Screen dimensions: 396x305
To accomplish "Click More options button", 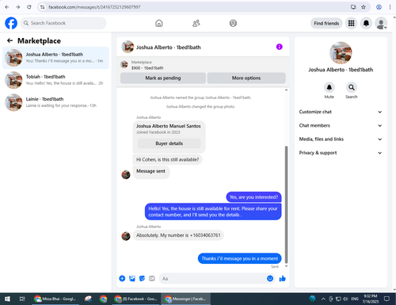I will coord(246,78).
